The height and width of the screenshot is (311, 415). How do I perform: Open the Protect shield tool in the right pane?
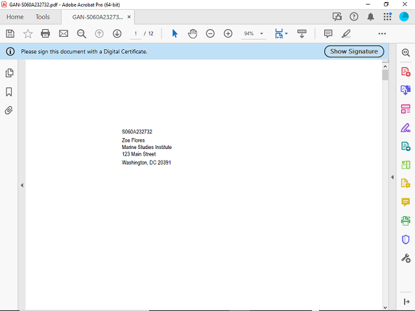(x=405, y=239)
